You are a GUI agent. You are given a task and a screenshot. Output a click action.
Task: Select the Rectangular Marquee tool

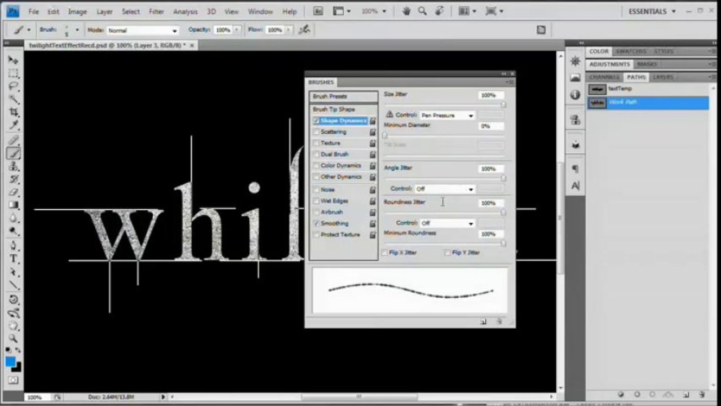click(x=13, y=73)
